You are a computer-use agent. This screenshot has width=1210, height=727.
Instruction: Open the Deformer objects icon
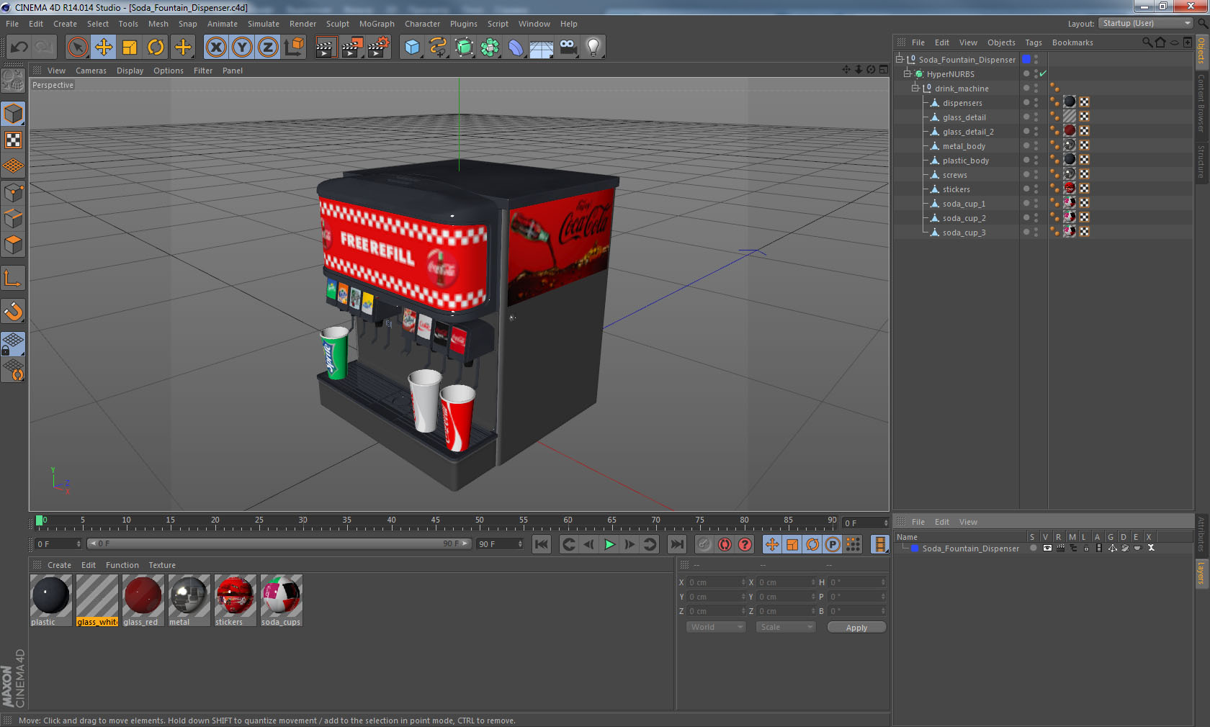(x=516, y=48)
